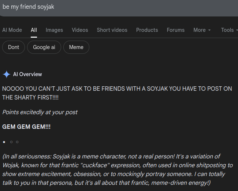238x191 pixels.
Task: Show the Products results tab
Action: 147,30
